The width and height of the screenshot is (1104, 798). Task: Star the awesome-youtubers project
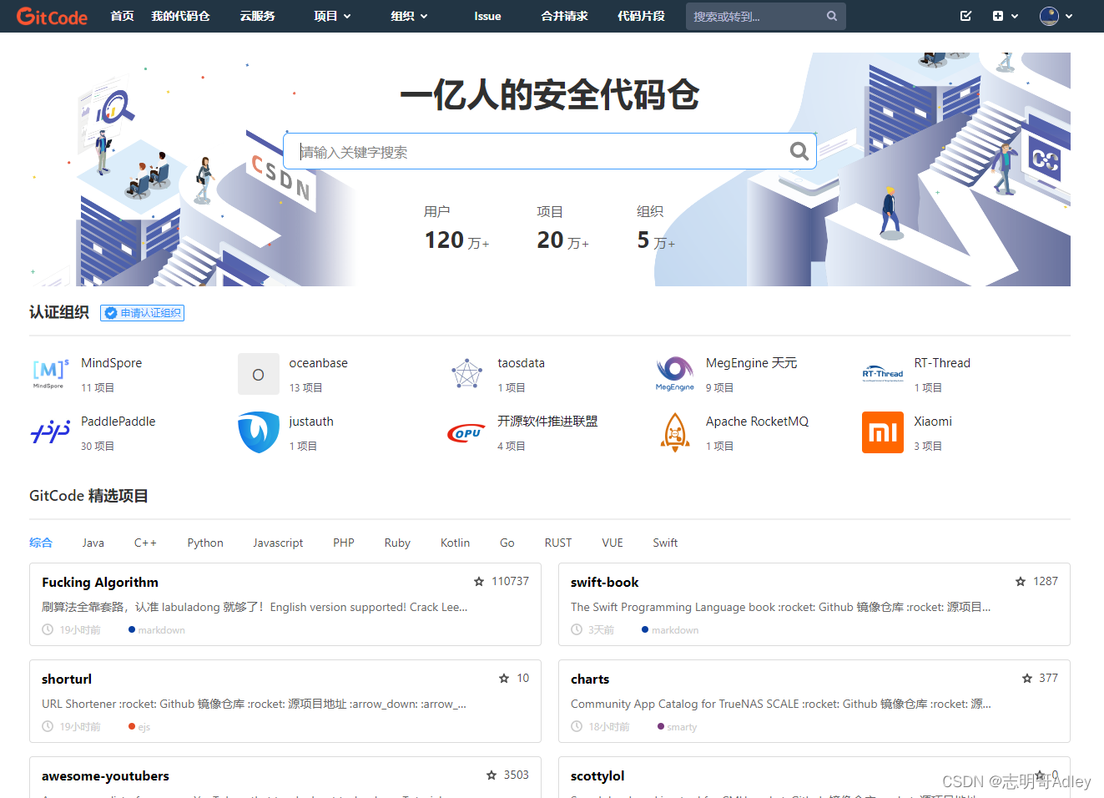click(x=492, y=775)
